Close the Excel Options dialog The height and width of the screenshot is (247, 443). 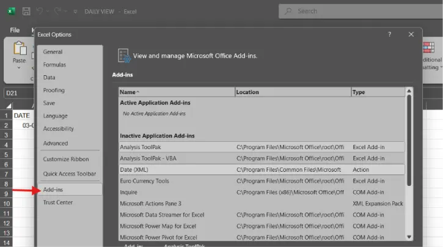click(x=411, y=34)
